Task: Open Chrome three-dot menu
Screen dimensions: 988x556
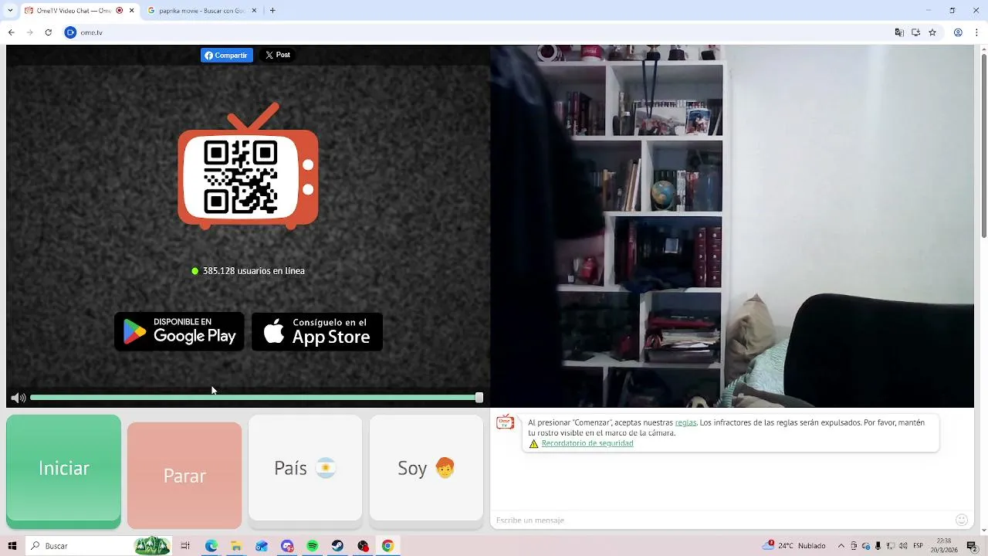Action: [977, 32]
